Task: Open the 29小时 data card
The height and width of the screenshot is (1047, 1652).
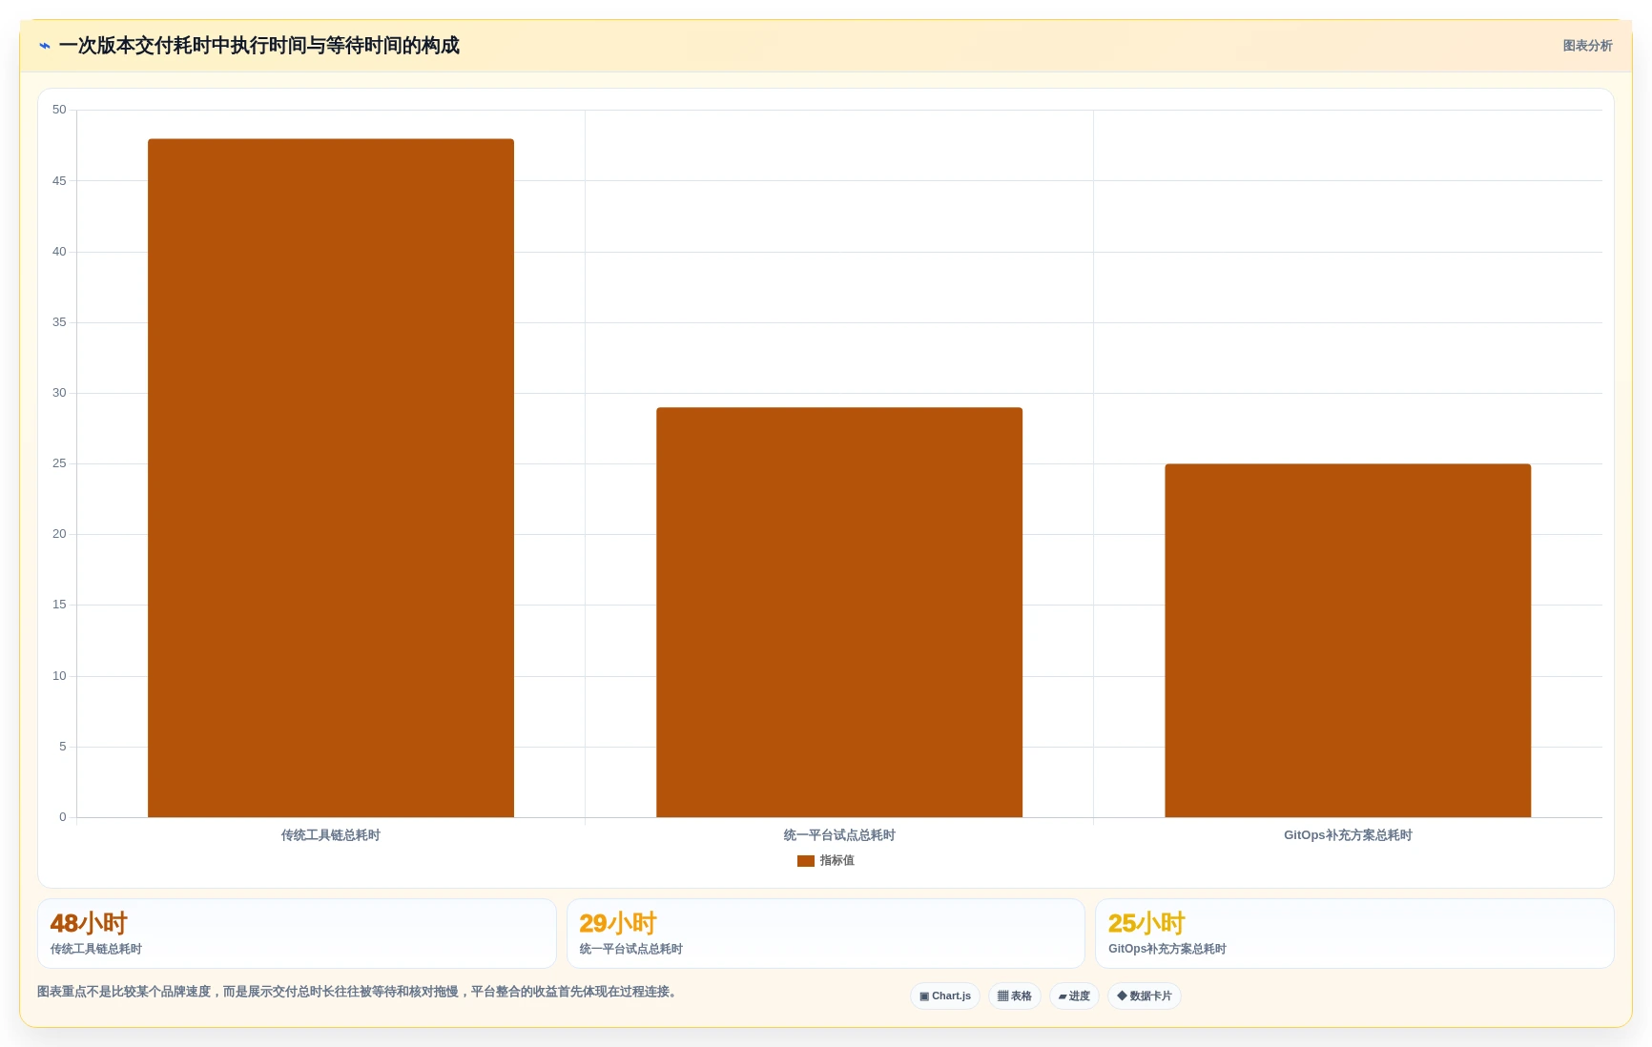Action: click(826, 934)
